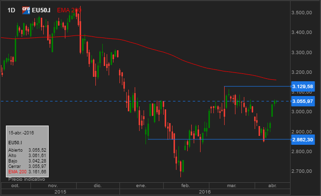This screenshot has height=196, width=321.
Task: Click the Cerrar 3.055,97 row in info box
Action: (27, 166)
